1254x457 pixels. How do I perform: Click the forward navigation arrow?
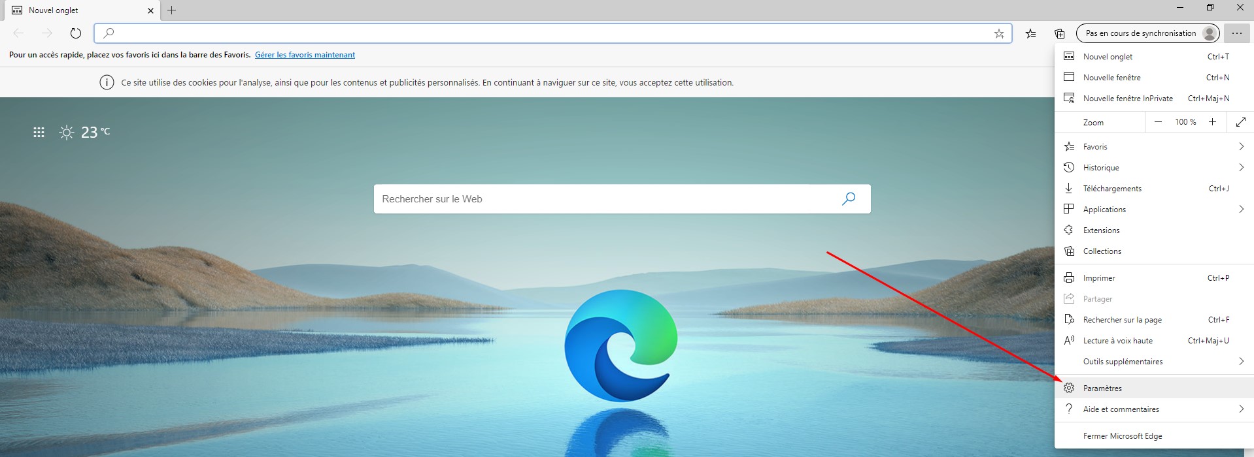[46, 33]
